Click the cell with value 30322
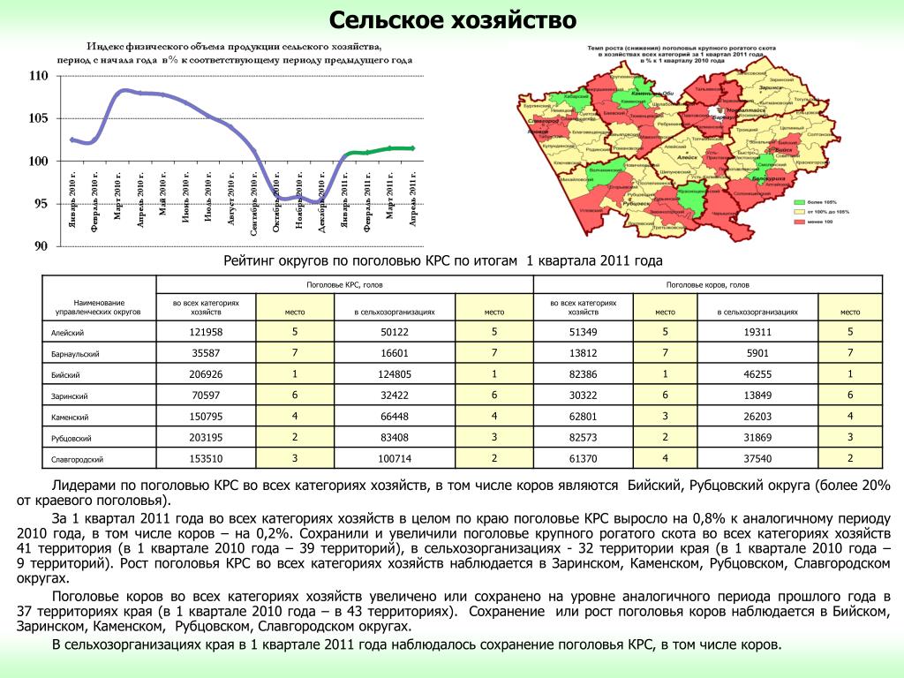Image resolution: width=904 pixels, height=678 pixels. pos(583,395)
